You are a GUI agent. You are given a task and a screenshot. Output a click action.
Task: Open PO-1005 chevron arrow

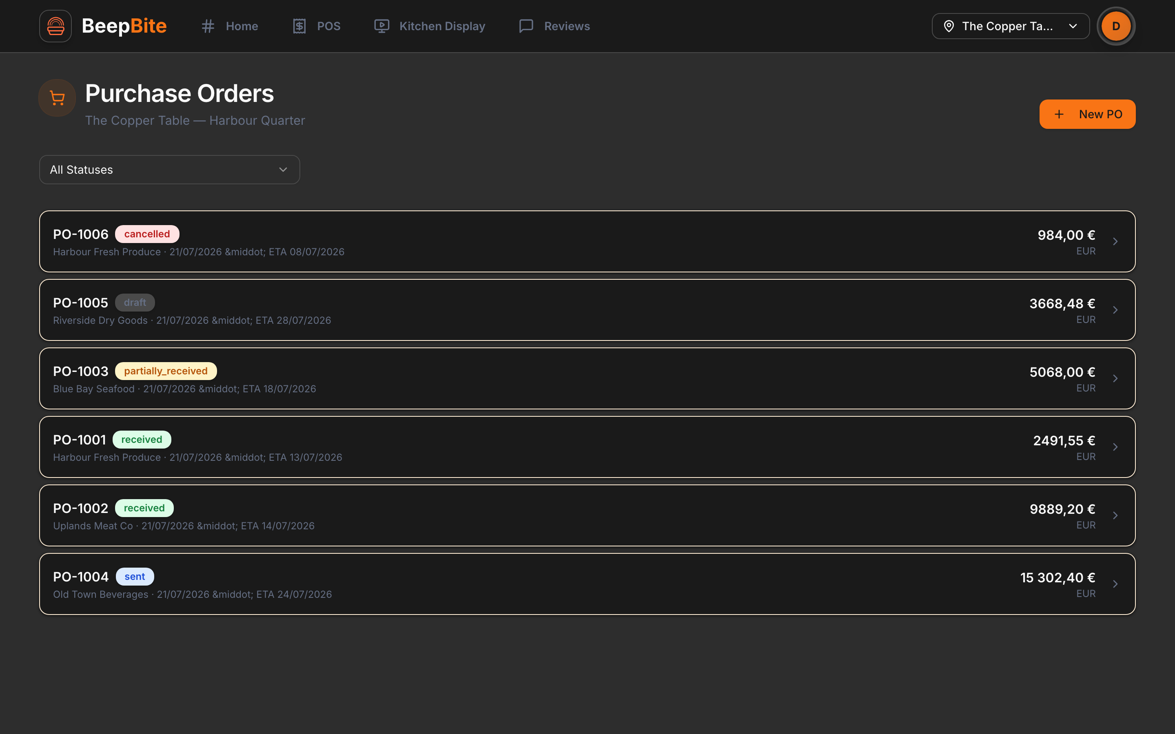click(x=1115, y=310)
